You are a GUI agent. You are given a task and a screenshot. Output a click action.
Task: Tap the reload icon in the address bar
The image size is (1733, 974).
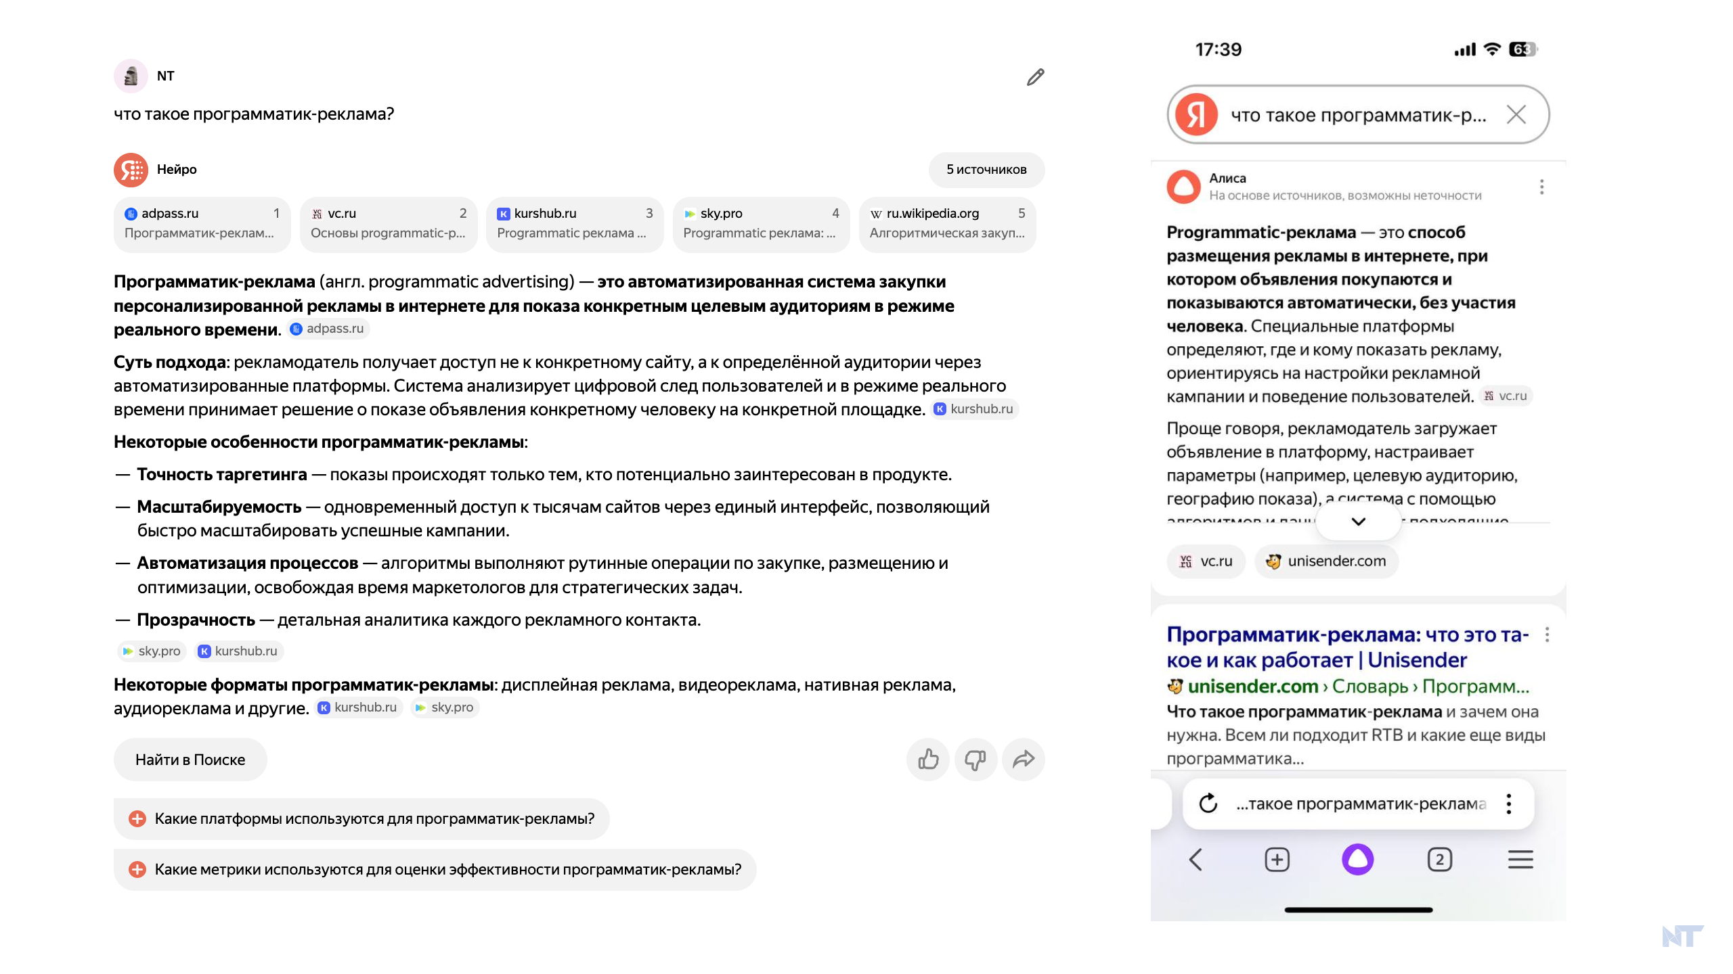(1208, 804)
